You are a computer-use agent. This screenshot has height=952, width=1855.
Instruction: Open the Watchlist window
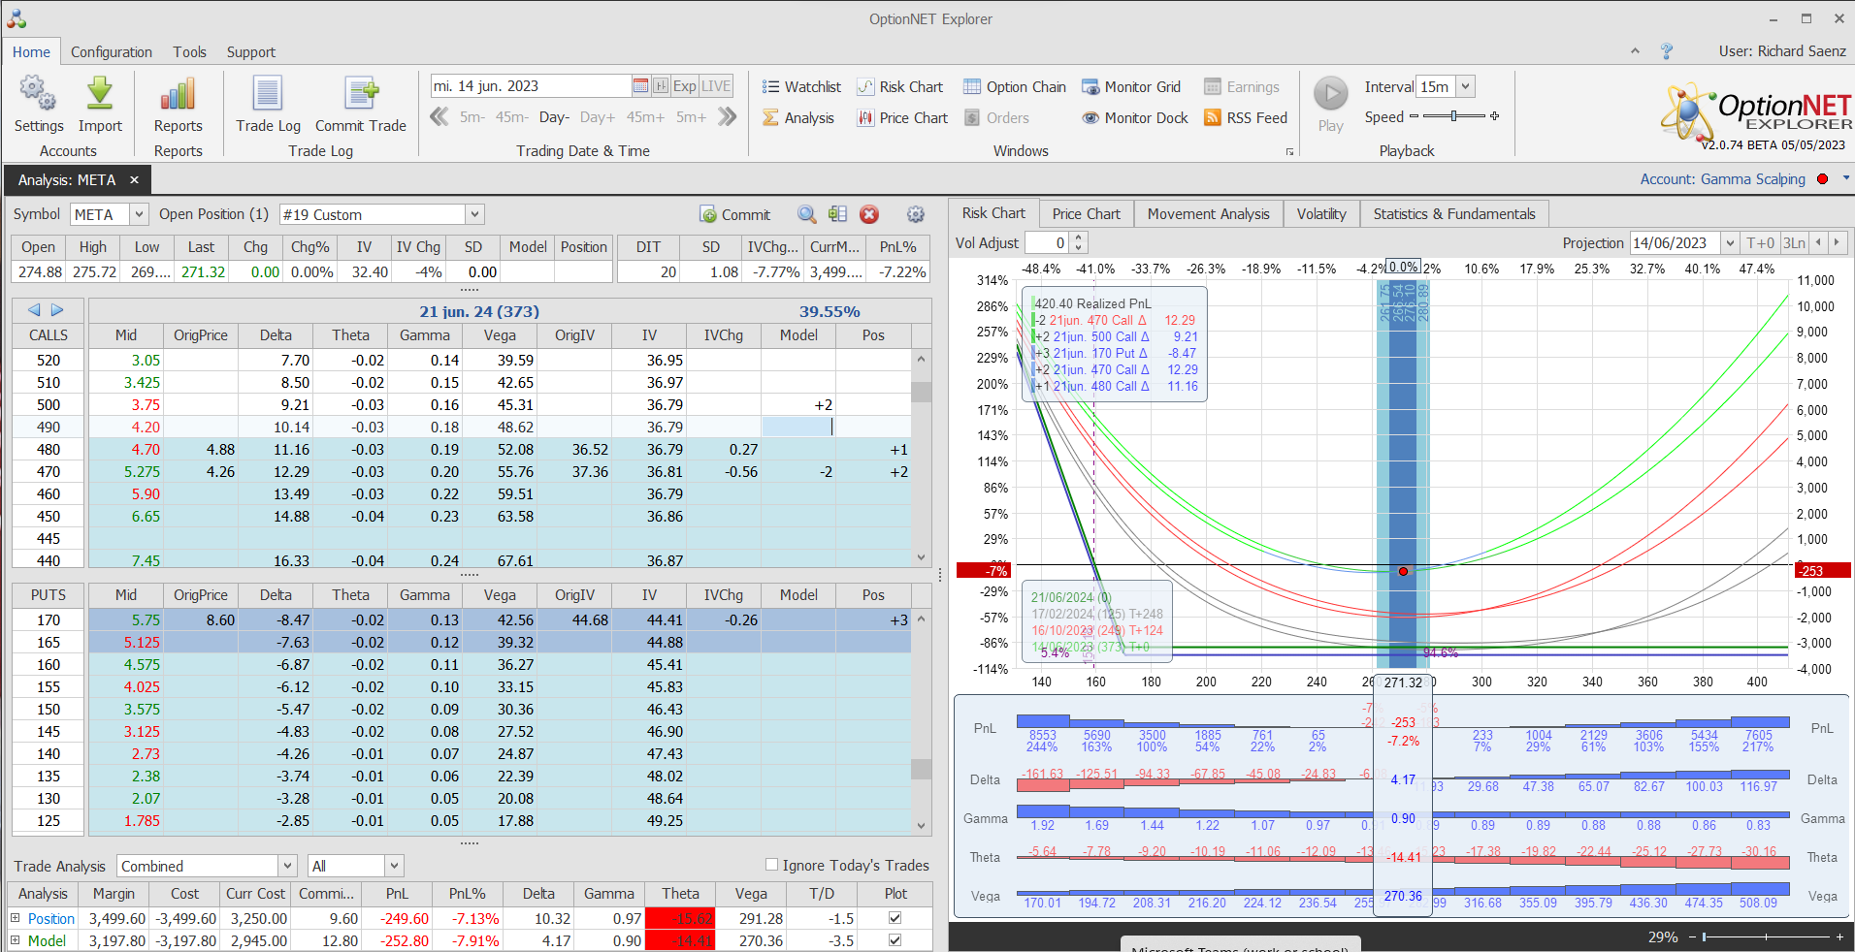801,87
